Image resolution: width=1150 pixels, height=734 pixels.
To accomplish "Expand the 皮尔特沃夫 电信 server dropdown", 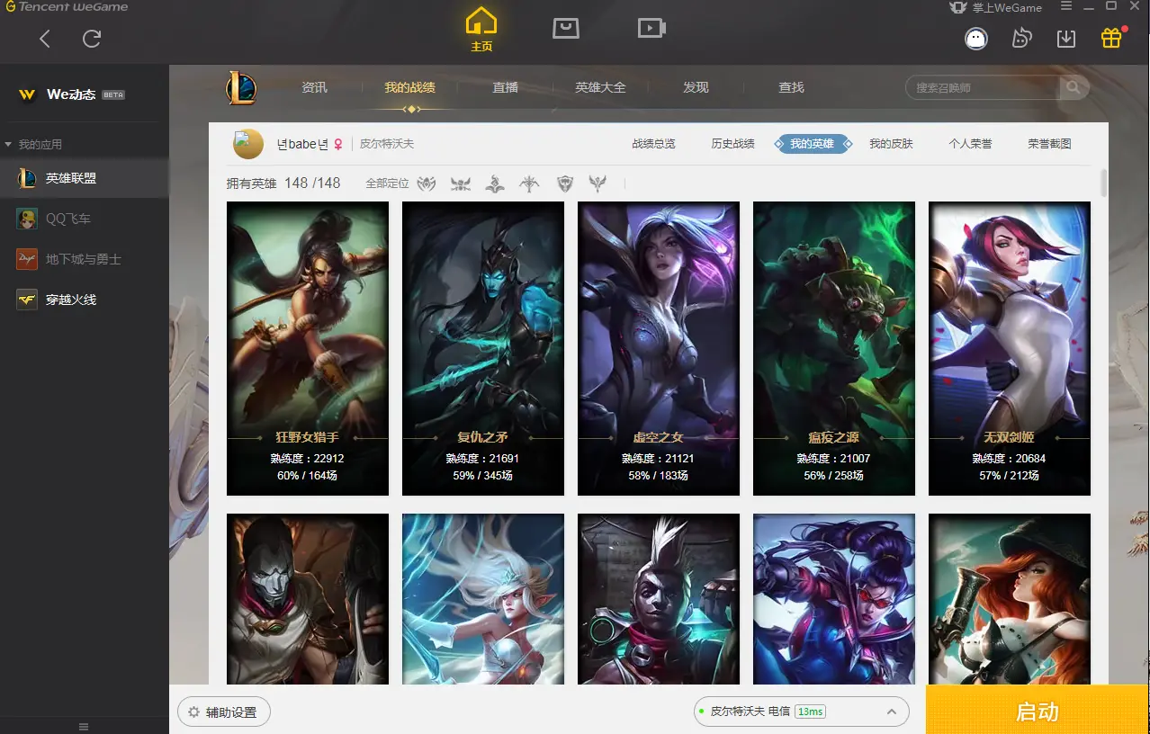I will (801, 712).
